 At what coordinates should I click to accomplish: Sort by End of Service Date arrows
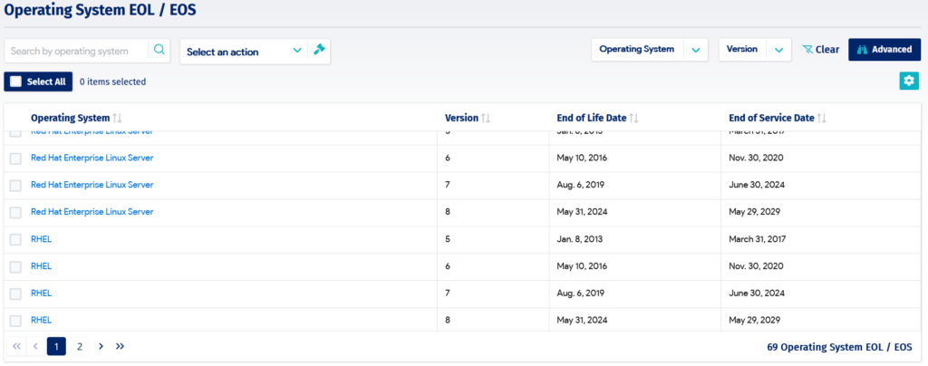(821, 118)
